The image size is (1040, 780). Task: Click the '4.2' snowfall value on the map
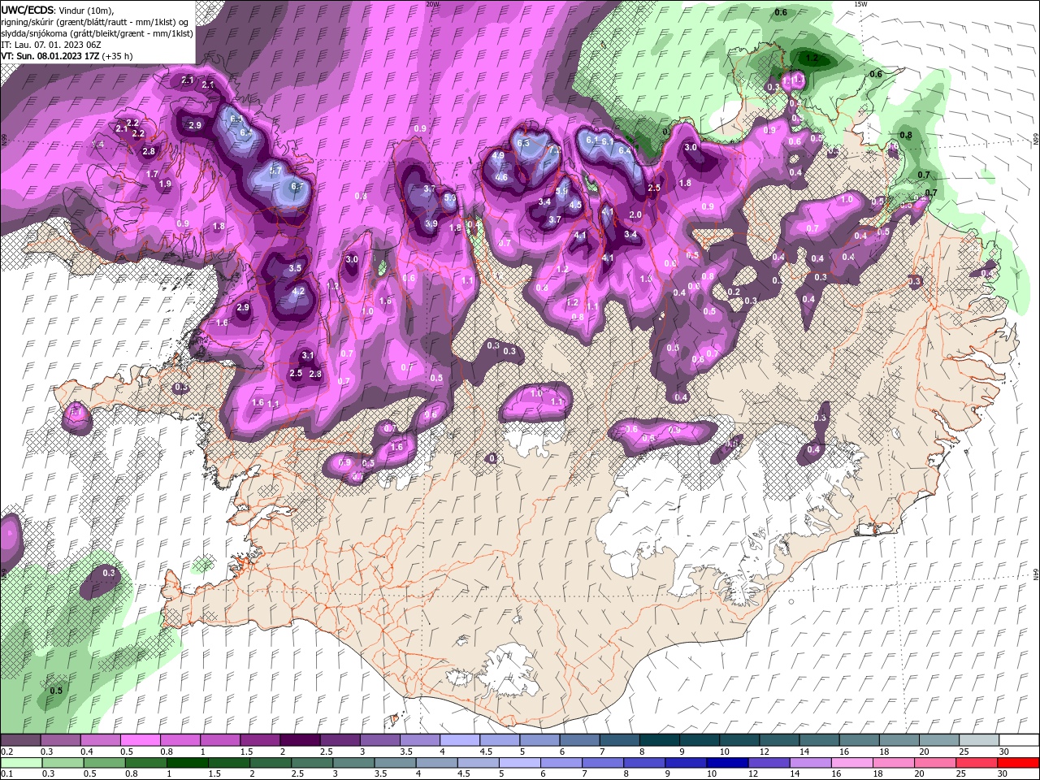point(298,291)
